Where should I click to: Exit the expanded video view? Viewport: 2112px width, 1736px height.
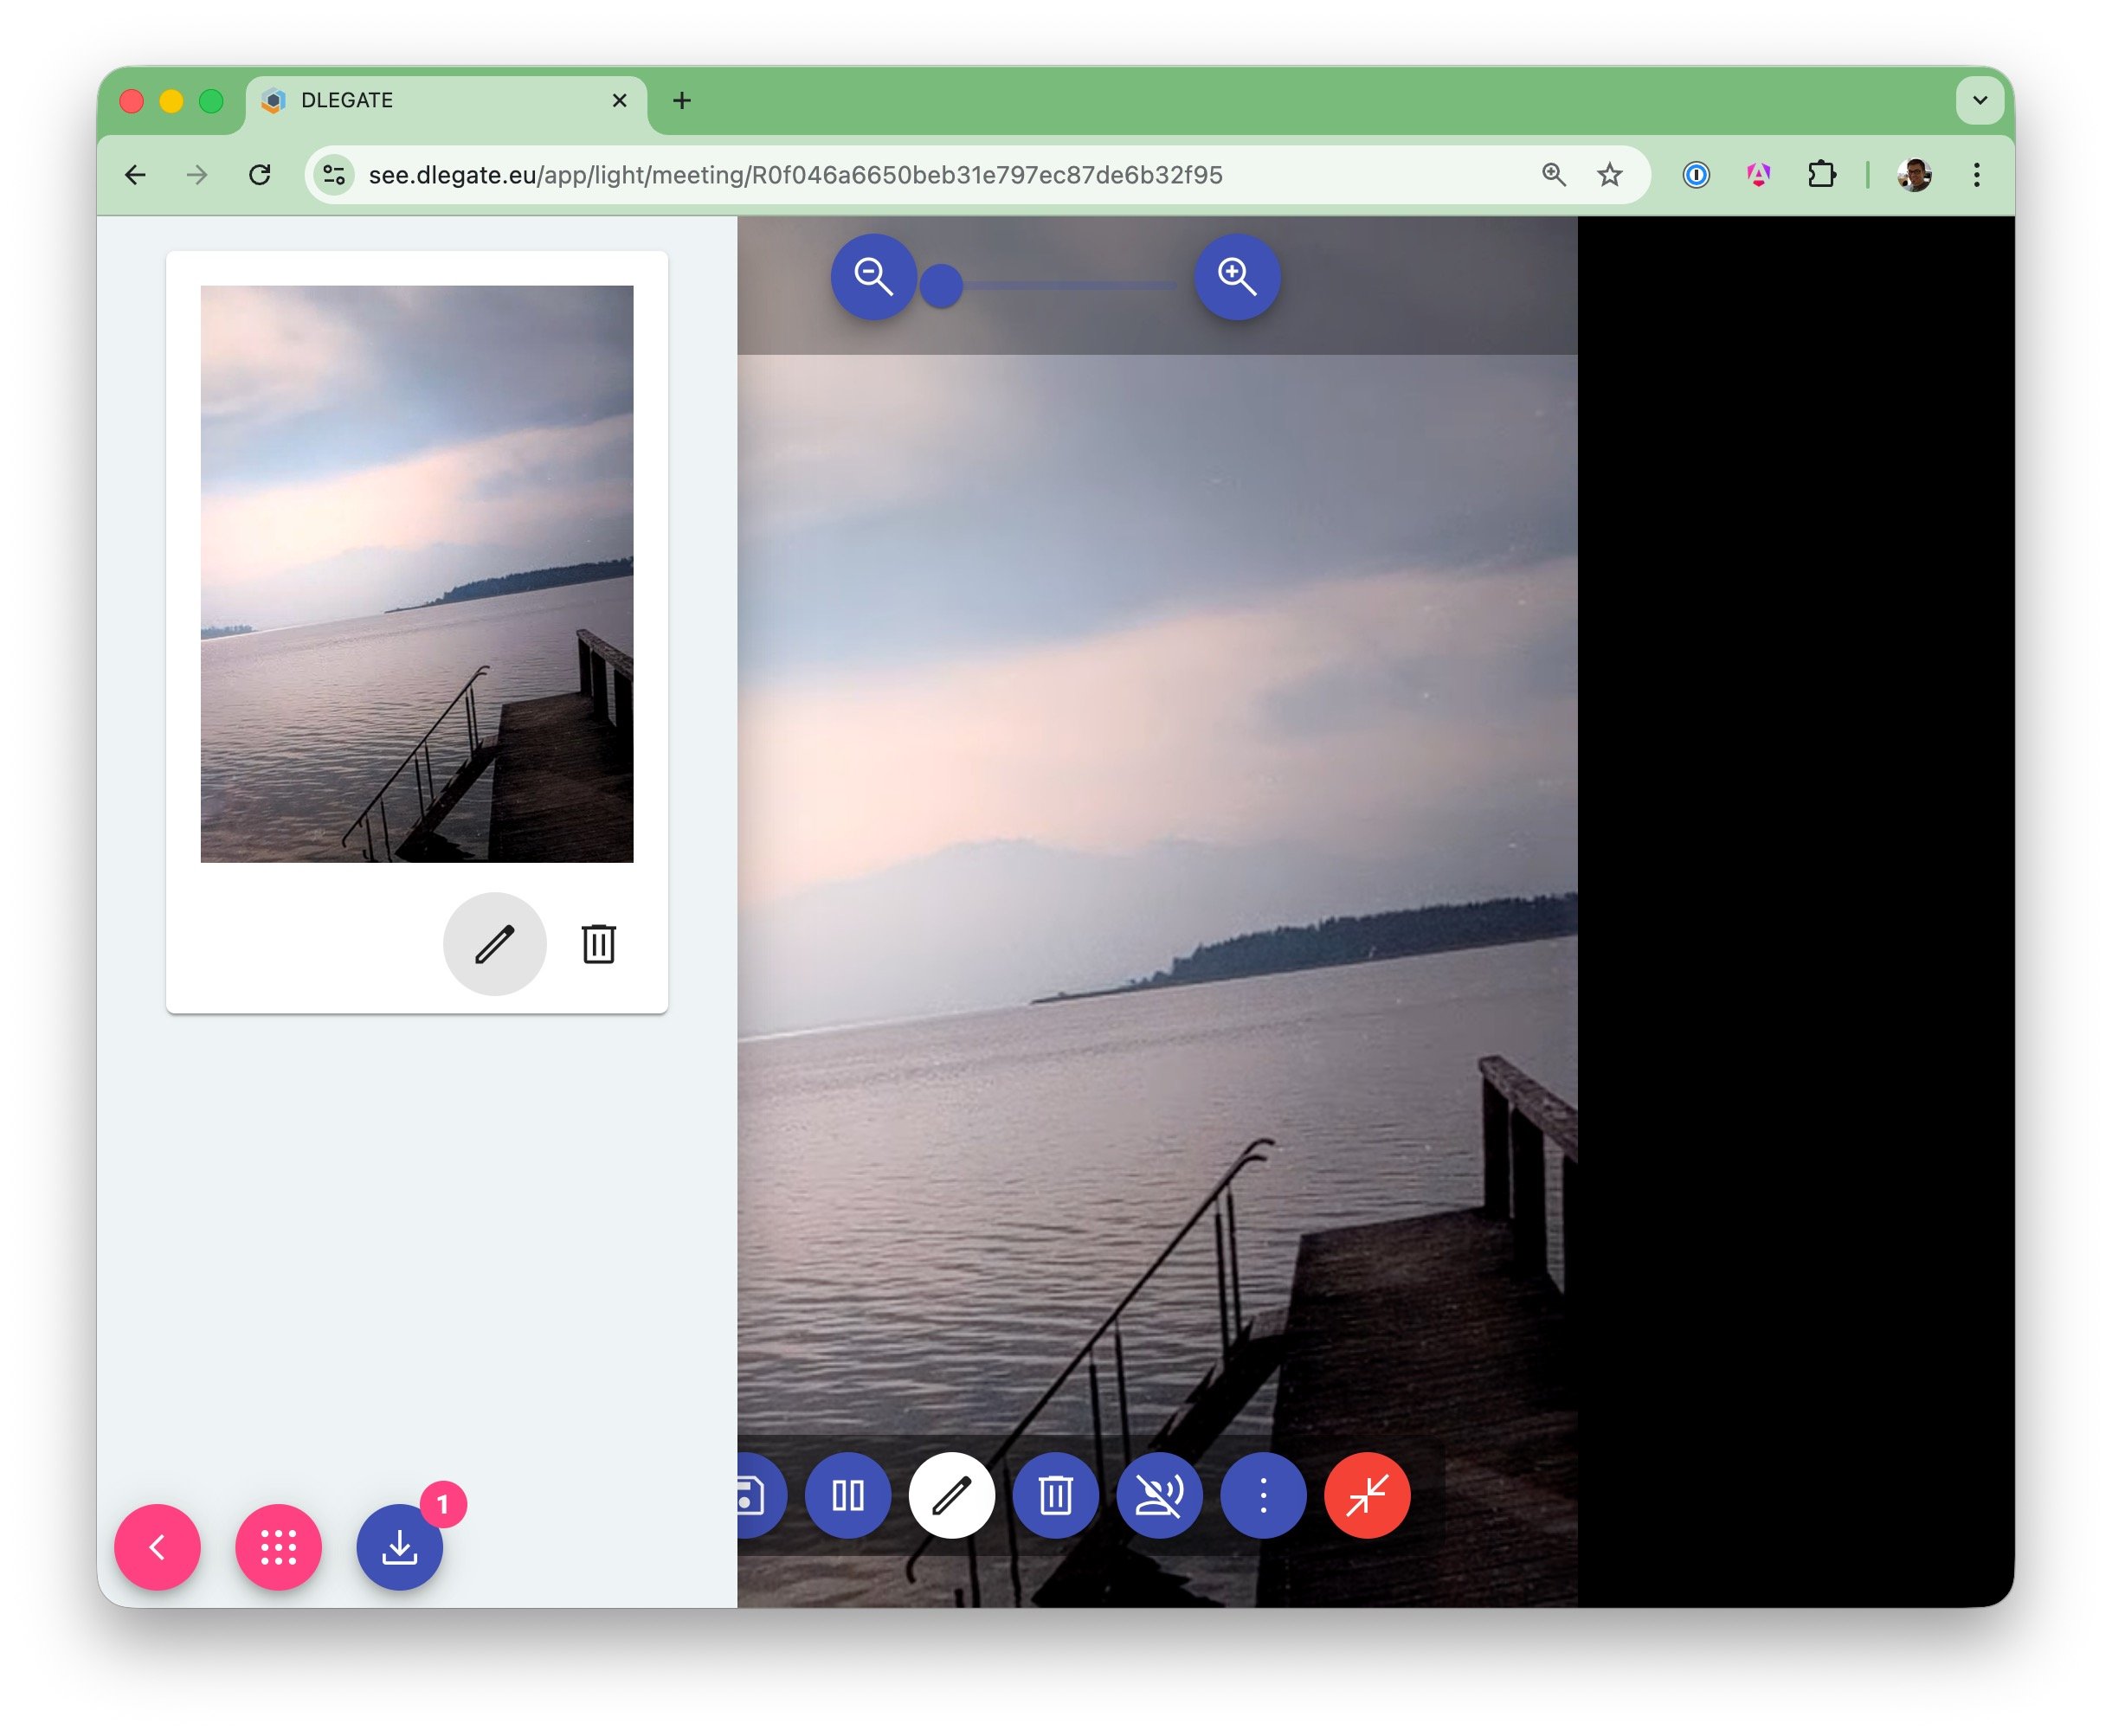point(1367,1494)
